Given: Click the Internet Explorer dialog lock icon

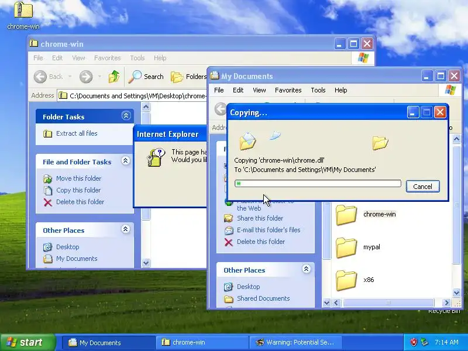Looking at the screenshot, I should coord(156,157).
